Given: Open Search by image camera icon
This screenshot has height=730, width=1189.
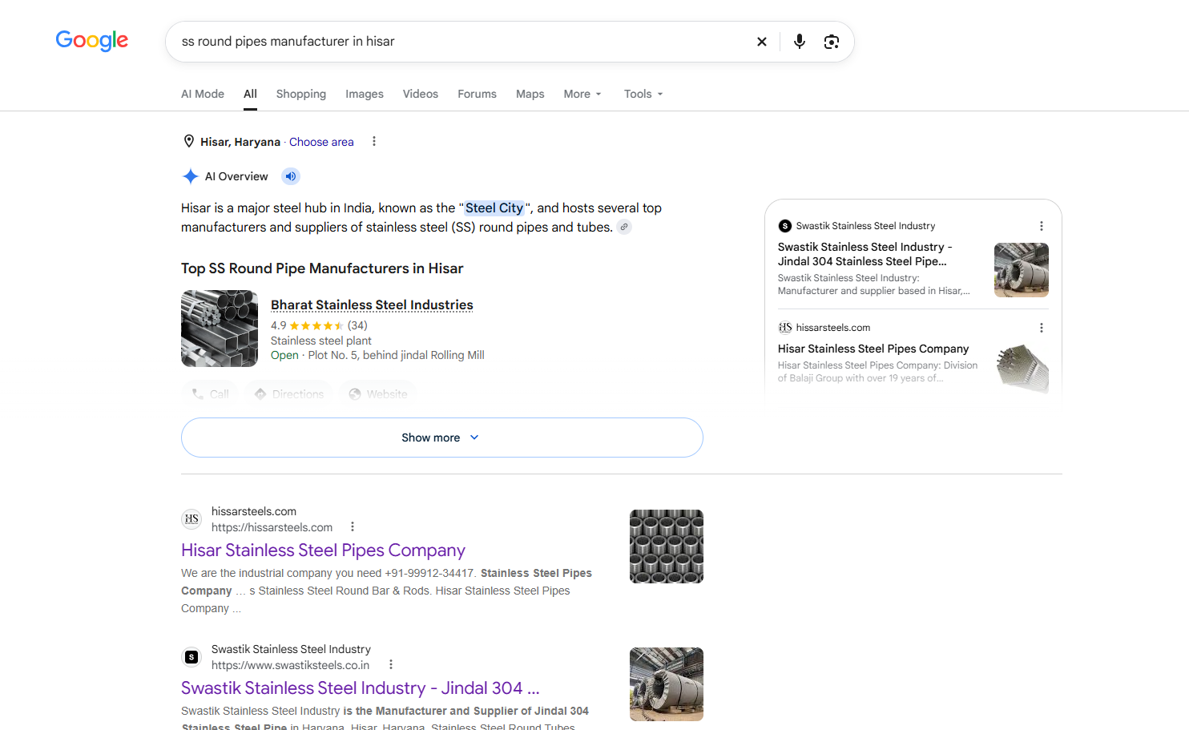Looking at the screenshot, I should tap(832, 42).
